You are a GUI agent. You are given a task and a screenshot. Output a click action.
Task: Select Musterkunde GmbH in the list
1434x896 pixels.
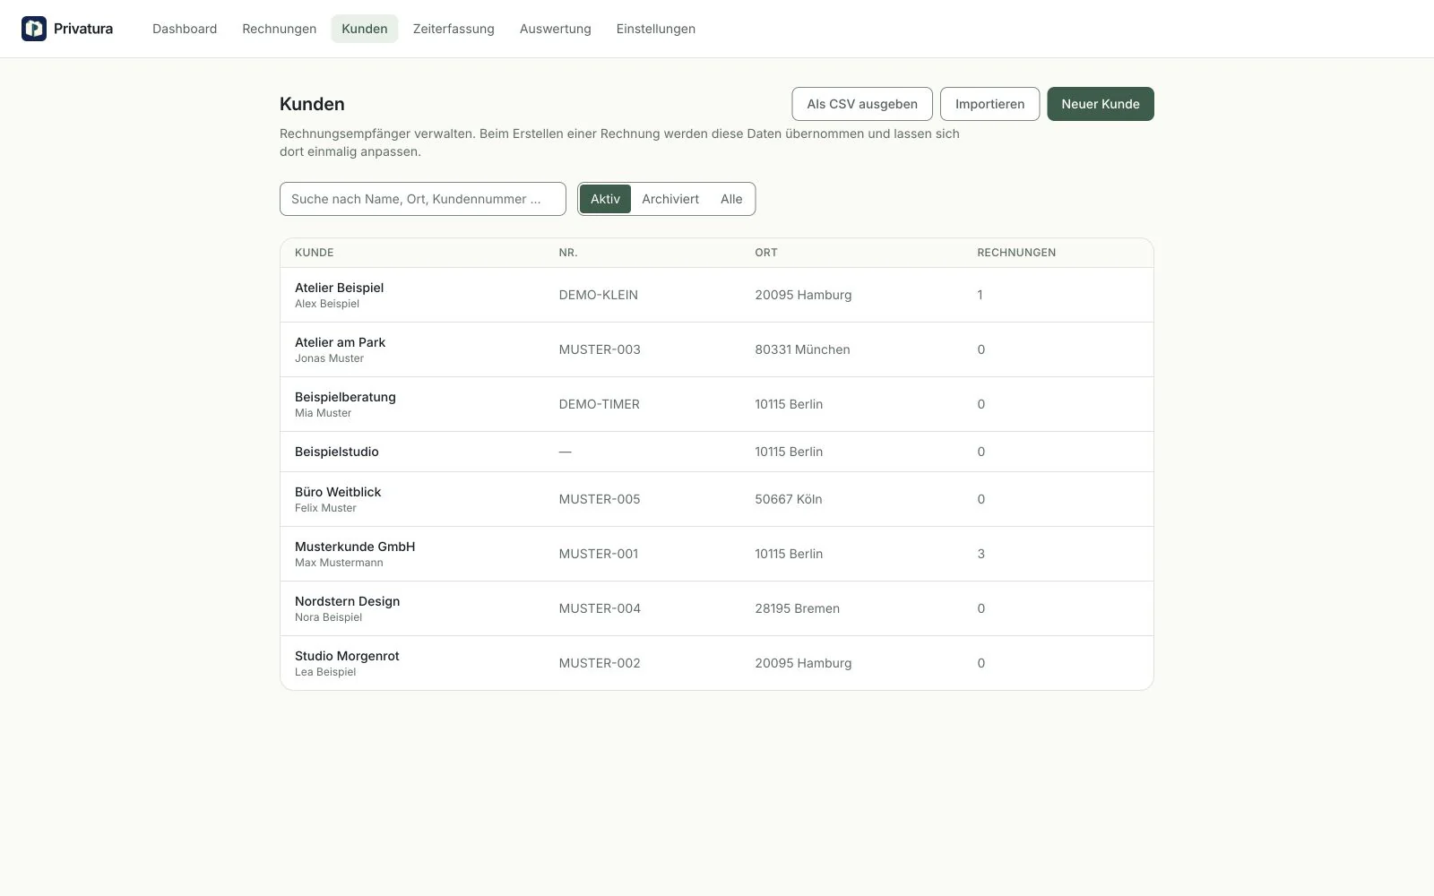[x=717, y=554]
